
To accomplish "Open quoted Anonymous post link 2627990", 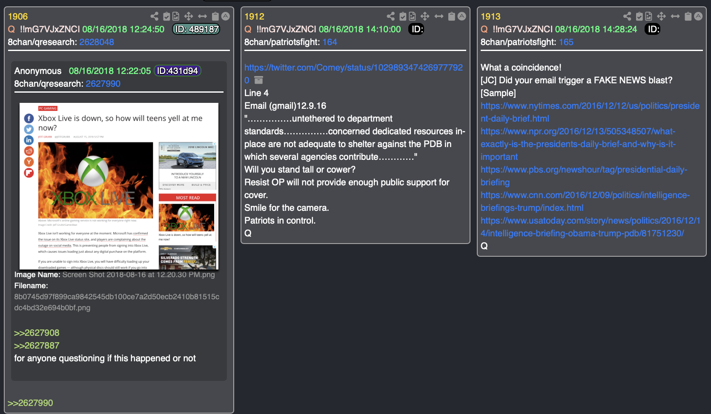I will (103, 84).
